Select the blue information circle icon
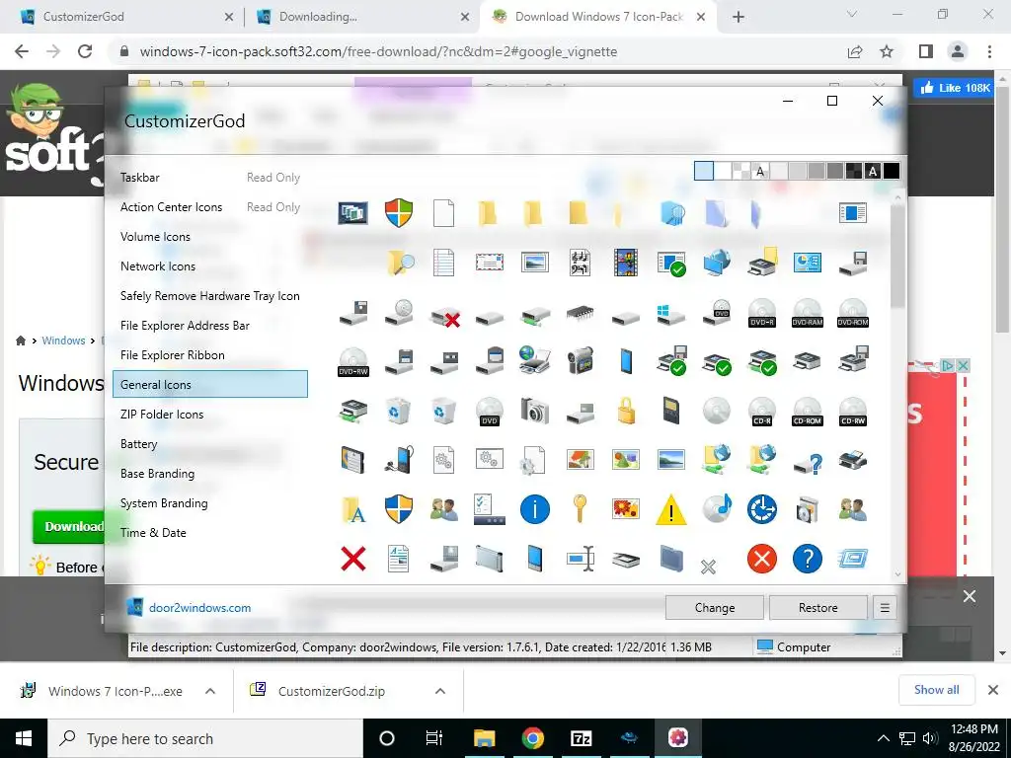Screen dimensions: 1011x758 (534, 509)
